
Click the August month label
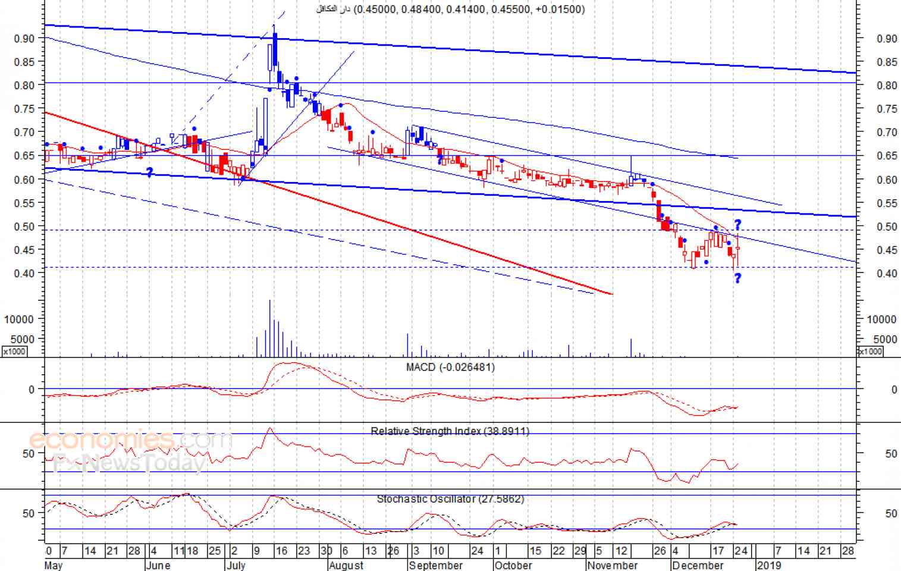tap(346, 565)
